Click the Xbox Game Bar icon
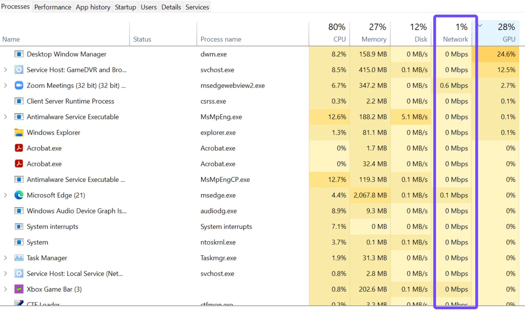The height and width of the screenshot is (311, 525). point(19,289)
